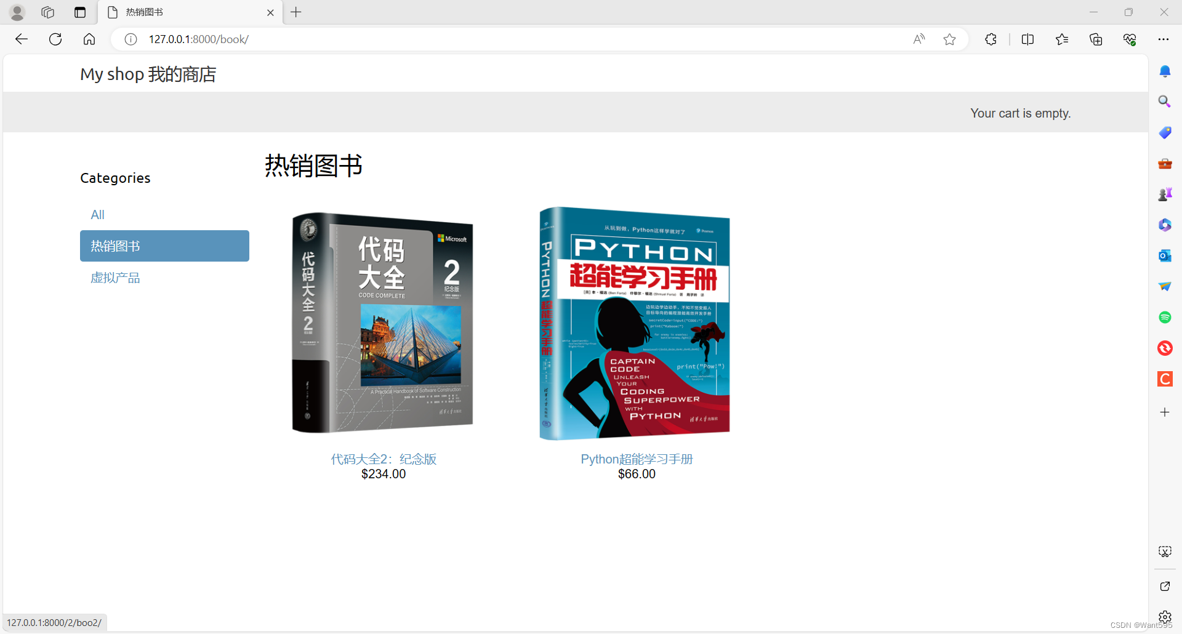Open Games chess icon in sidebar
1182x634 pixels.
point(1165,194)
